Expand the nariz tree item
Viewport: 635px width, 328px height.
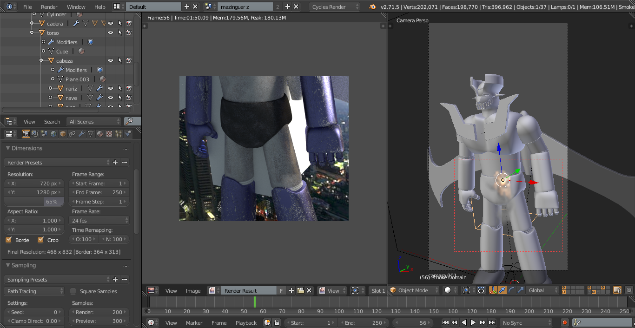point(51,88)
